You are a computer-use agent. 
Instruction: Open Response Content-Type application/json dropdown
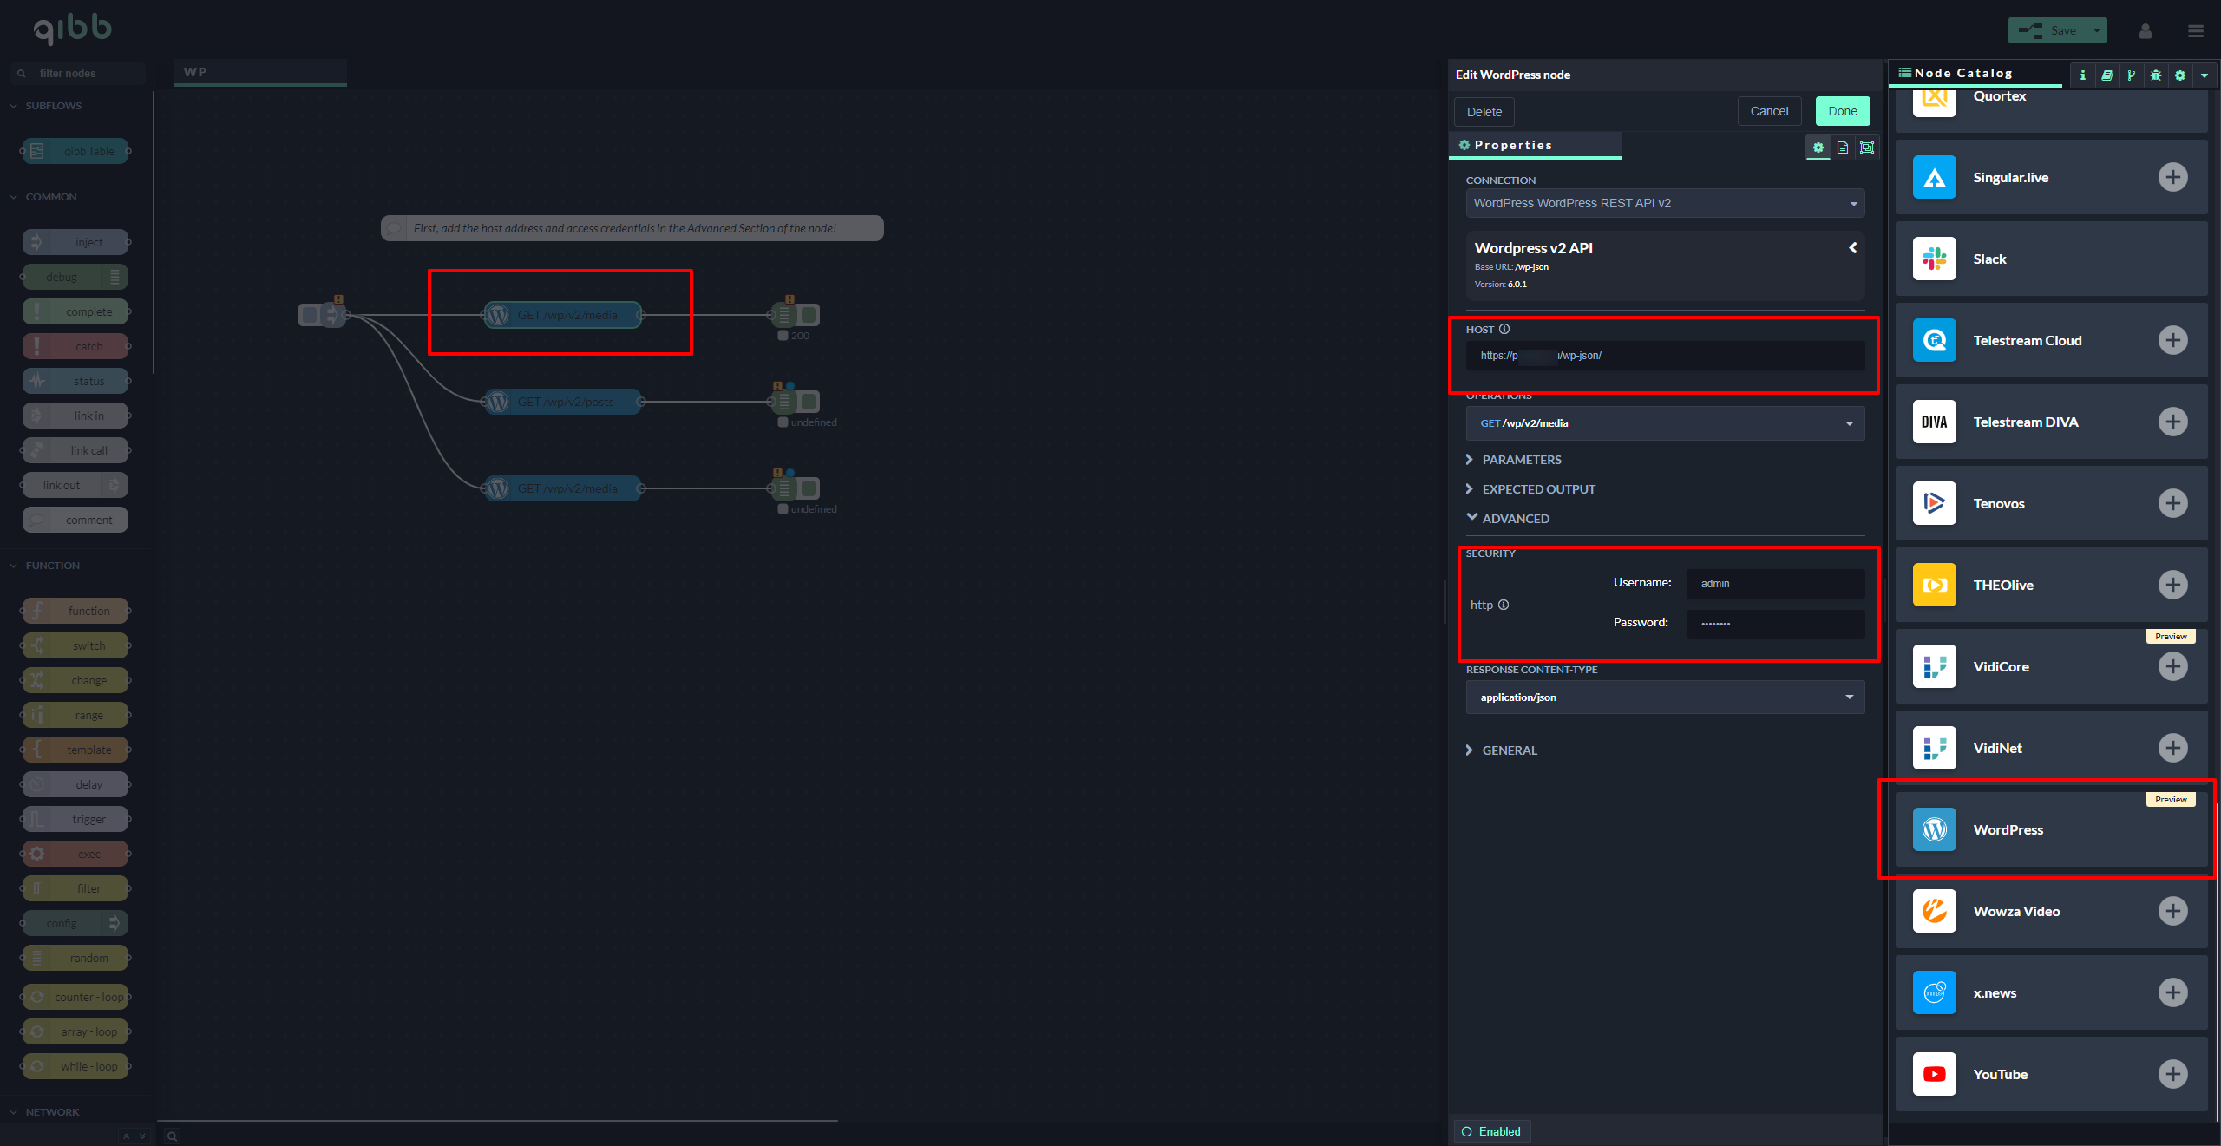point(1665,697)
